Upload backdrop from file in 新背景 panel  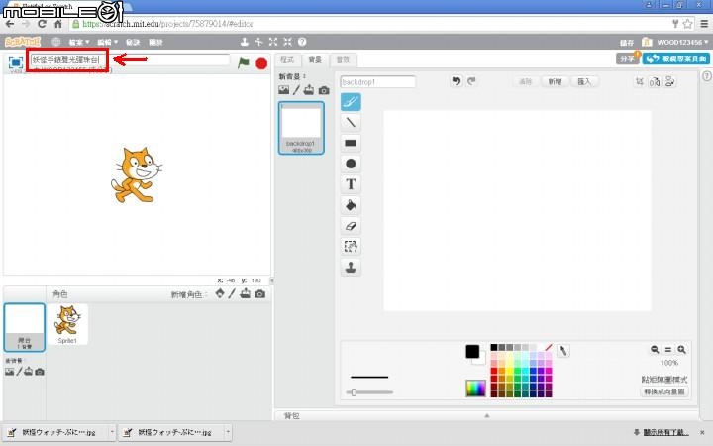pos(309,89)
